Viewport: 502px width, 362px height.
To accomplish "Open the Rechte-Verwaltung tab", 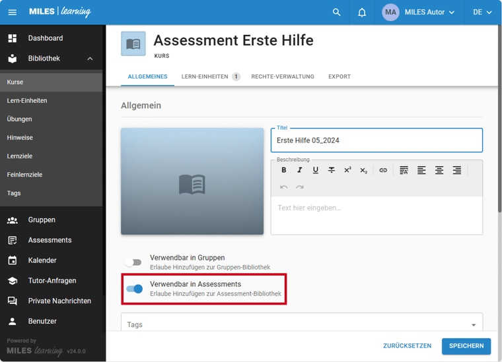I will [283, 76].
